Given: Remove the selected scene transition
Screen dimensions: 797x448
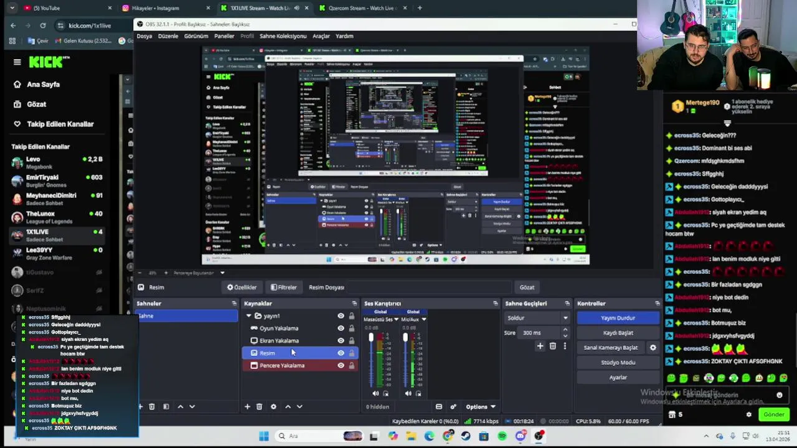Looking at the screenshot, I should click(552, 347).
